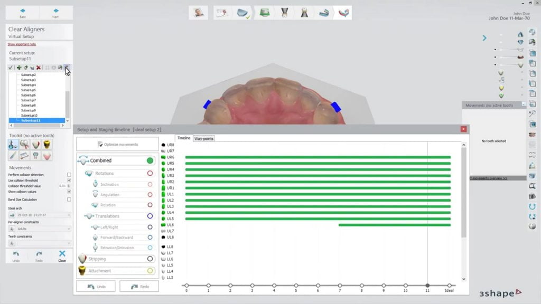The height and width of the screenshot is (304, 541).
Task: Click the green plus add setup icon
Action: click(19, 68)
